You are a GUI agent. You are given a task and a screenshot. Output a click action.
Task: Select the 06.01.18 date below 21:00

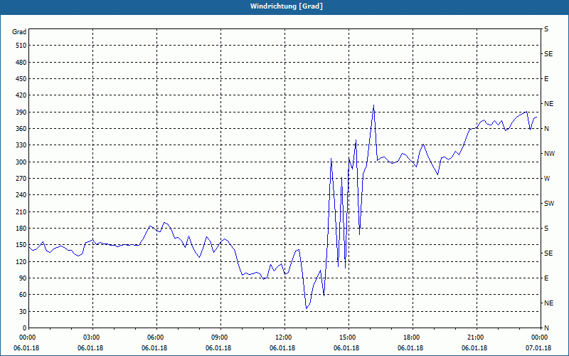pos(474,348)
